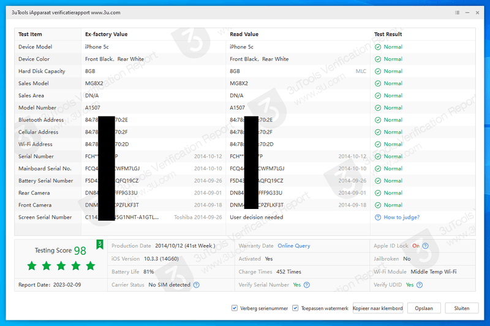Click the green bookmark badge by the testing score

[x=100, y=245]
